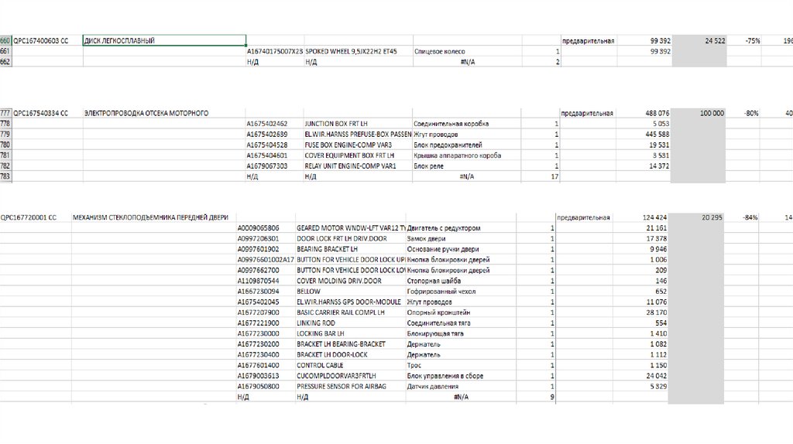The height and width of the screenshot is (444, 793).
Task: Click the -75% discount cell
Action: pyautogui.click(x=744, y=40)
